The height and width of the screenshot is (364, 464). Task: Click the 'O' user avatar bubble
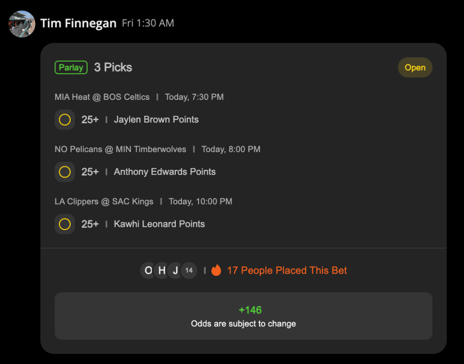pos(148,271)
